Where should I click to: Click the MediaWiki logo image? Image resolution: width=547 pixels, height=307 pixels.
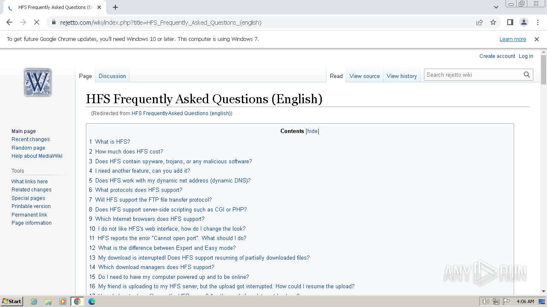(38, 82)
